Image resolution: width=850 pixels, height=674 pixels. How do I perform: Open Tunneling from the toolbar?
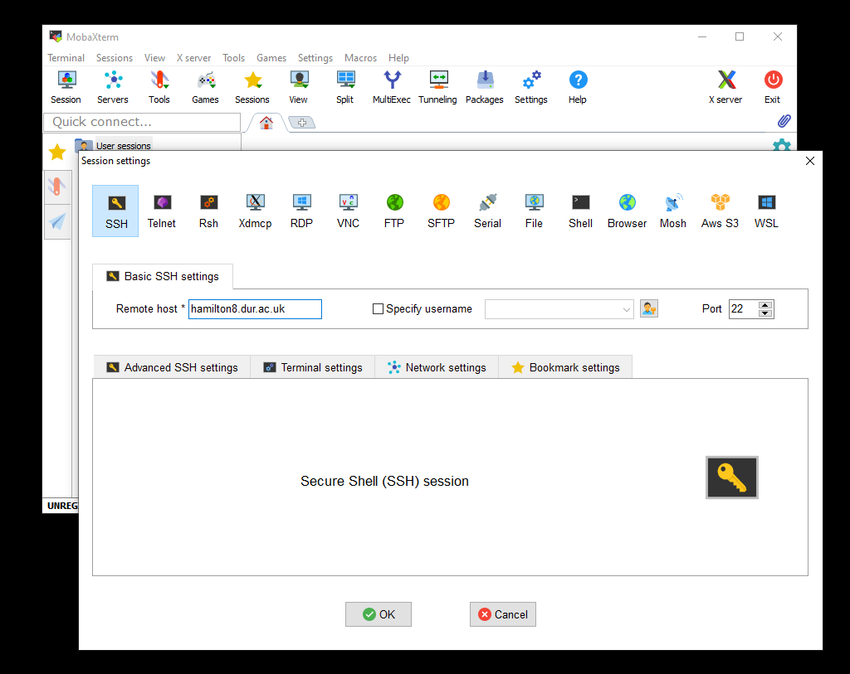[438, 87]
